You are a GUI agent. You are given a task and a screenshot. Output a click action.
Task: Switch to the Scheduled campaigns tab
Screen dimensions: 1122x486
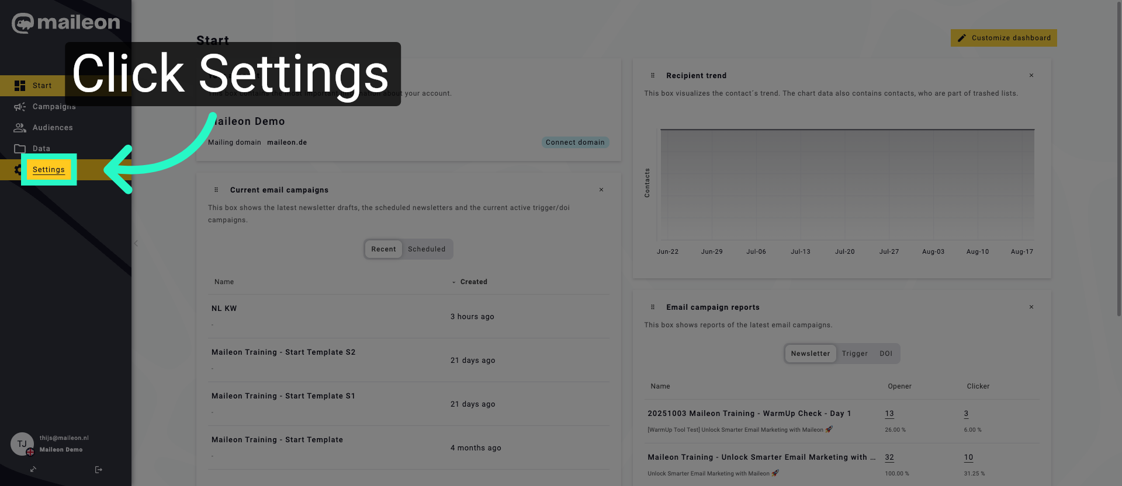click(427, 249)
